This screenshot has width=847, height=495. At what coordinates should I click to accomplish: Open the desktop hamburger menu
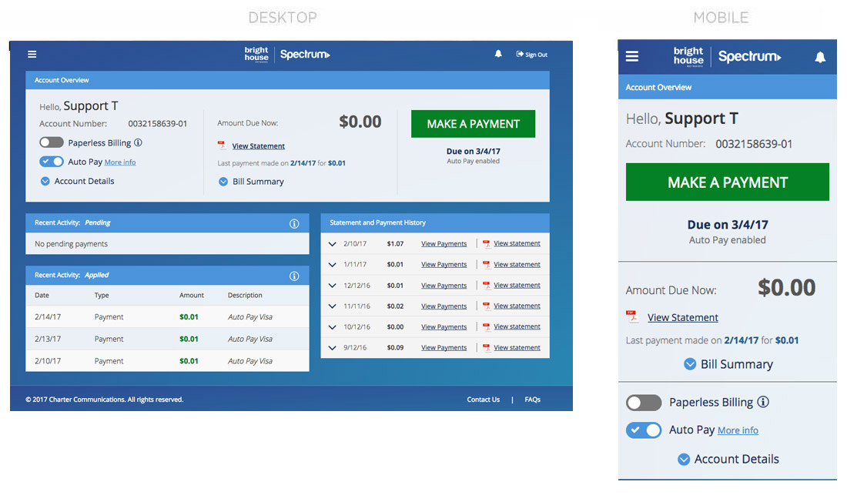tap(32, 55)
